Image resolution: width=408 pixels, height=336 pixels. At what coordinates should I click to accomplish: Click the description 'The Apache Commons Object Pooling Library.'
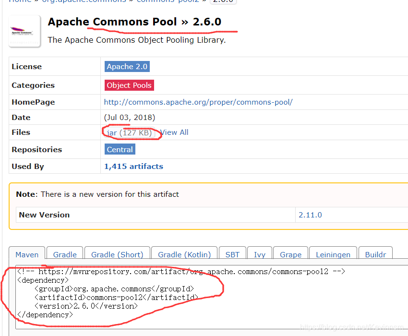(x=137, y=40)
